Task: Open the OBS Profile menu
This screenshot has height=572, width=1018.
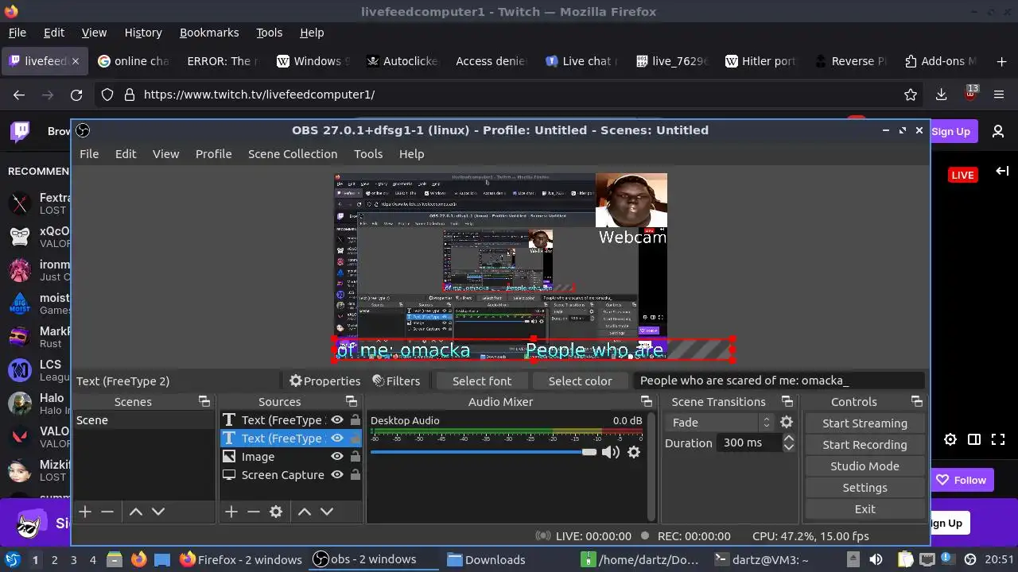Action: click(x=214, y=154)
